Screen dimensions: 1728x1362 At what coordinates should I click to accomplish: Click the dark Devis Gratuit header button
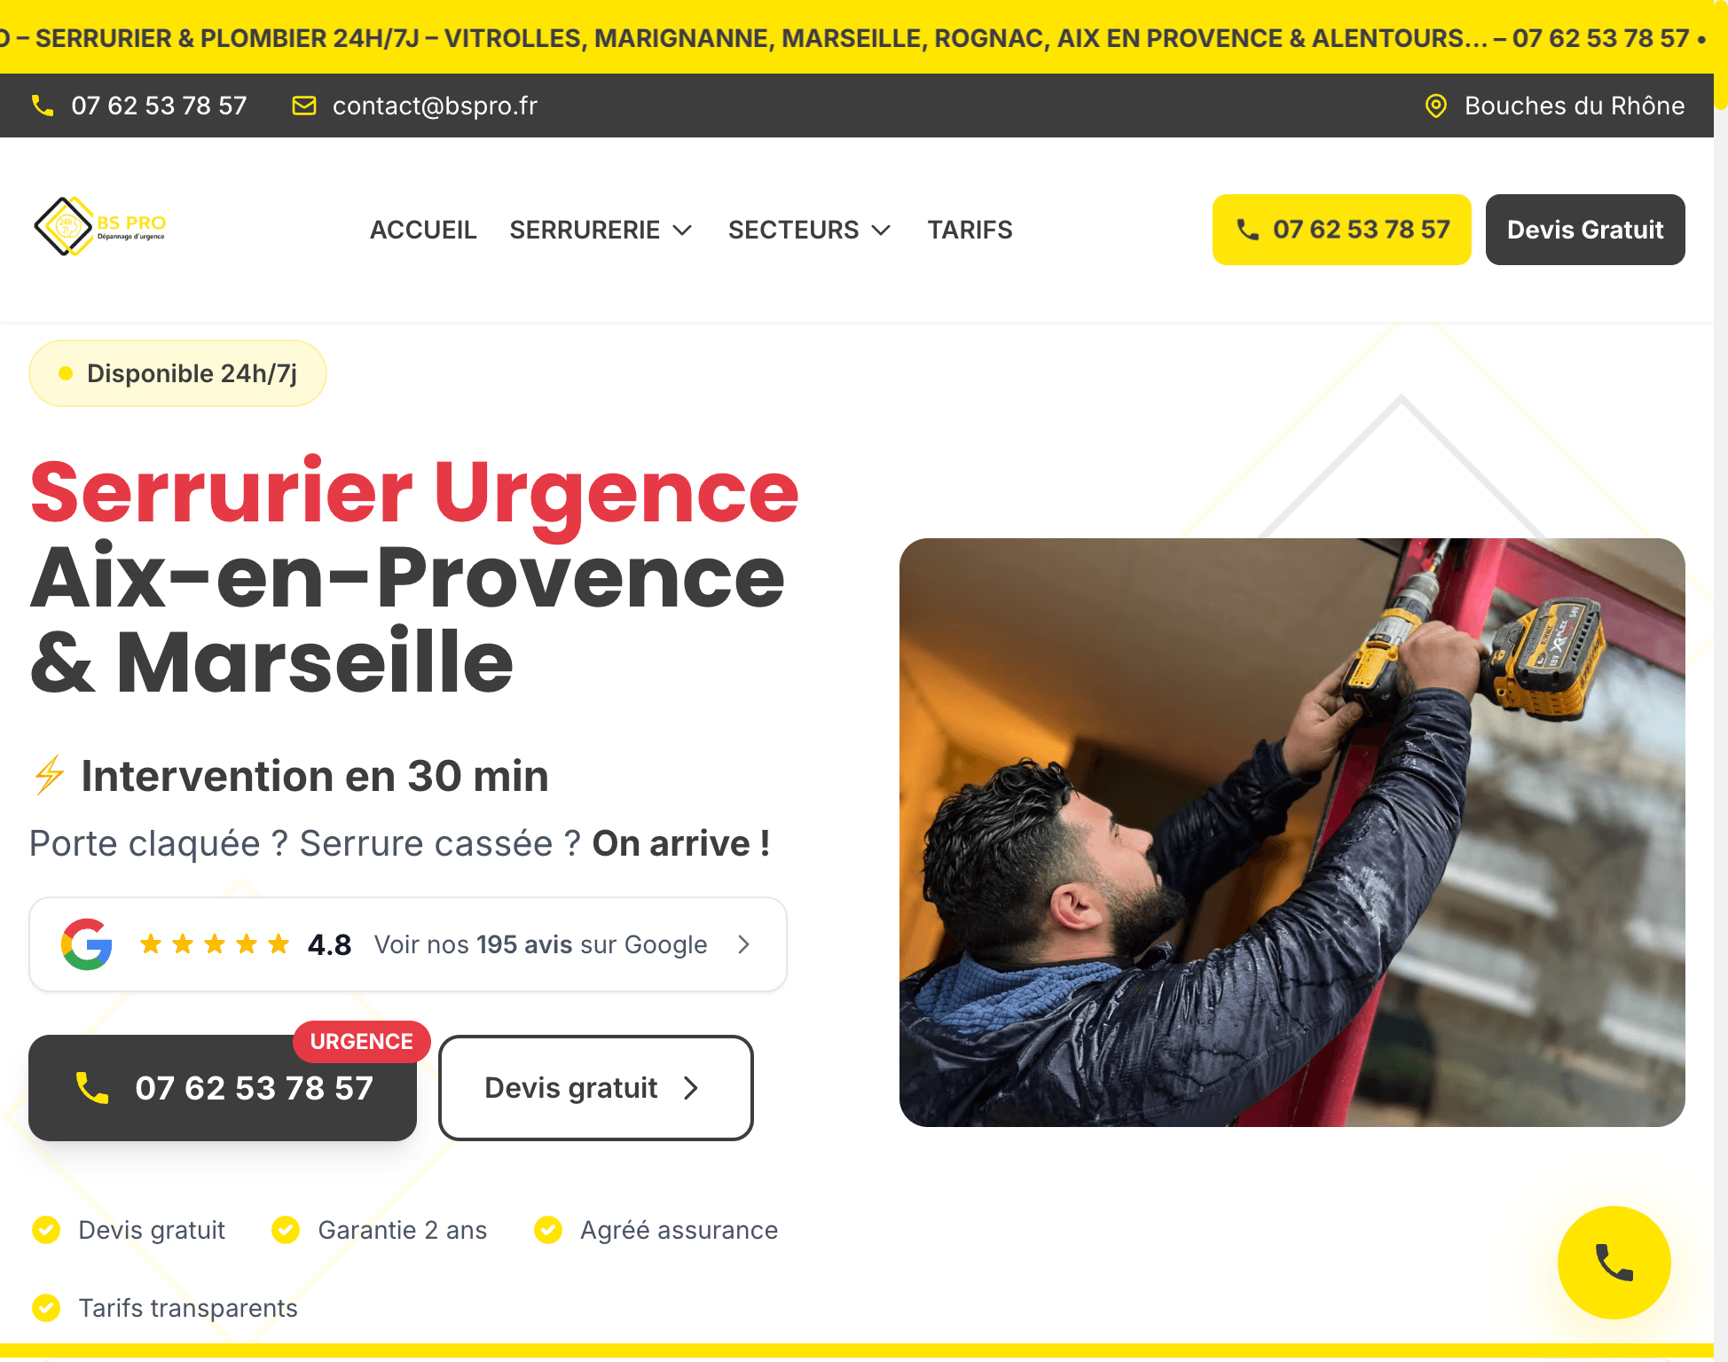[x=1585, y=230]
